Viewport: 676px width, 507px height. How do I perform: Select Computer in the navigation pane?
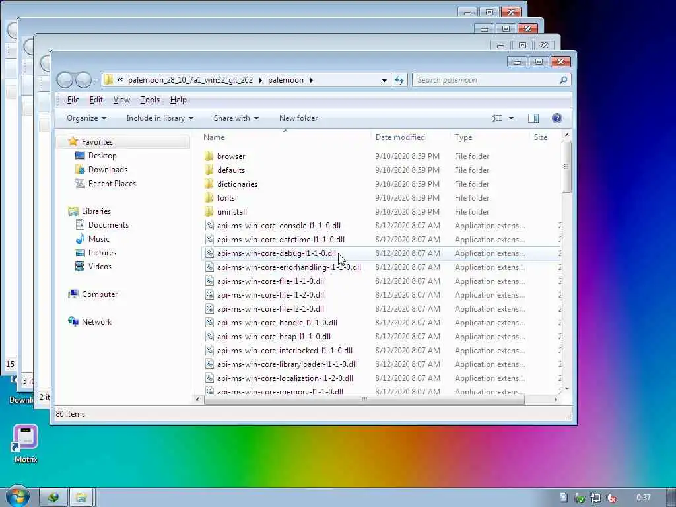tap(99, 294)
